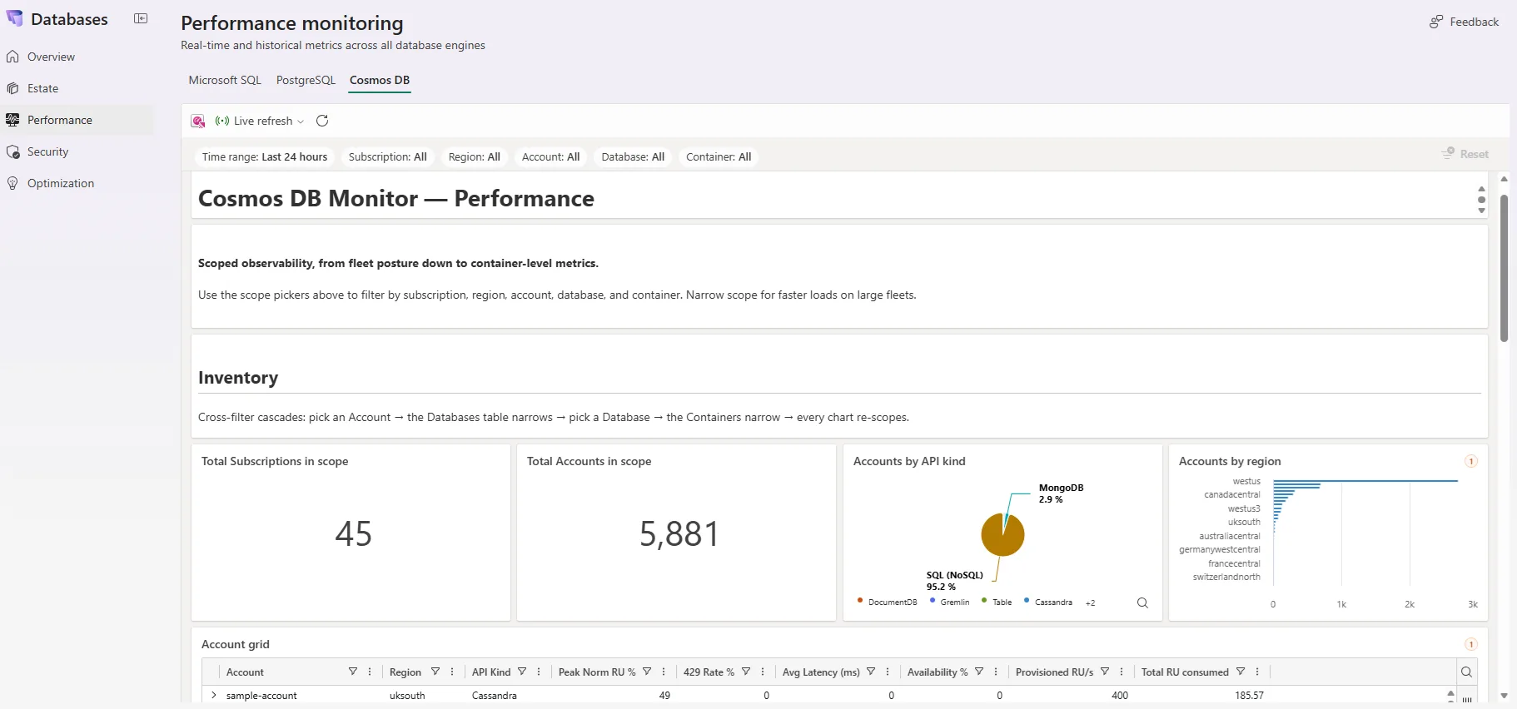1517x709 pixels.
Task: Filter the Provisioned RU/s column
Action: click(1105, 672)
